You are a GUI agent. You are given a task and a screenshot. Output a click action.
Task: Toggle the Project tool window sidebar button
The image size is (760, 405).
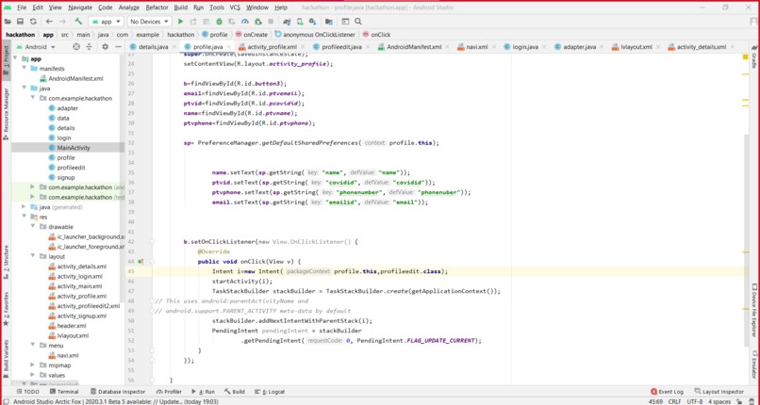[x=6, y=60]
